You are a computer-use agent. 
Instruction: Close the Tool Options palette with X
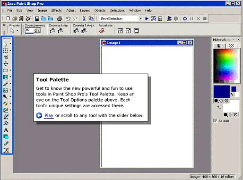pyautogui.click(x=4, y=25)
